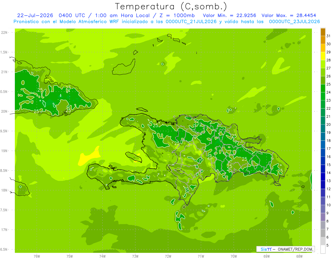Pick the yellow legend swatch between 28 and 29
The height and width of the screenshot is (260, 336).
pyautogui.click(x=323, y=56)
